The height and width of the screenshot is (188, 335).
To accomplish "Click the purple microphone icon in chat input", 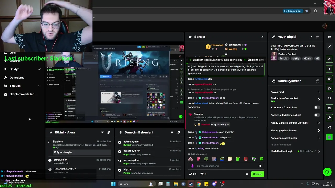I will tap(192, 166).
